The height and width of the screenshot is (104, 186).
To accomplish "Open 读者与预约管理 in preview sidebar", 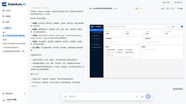I will click(97, 44).
